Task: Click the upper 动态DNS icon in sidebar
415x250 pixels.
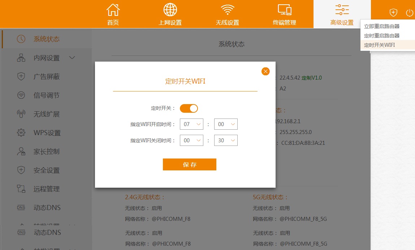Action: point(21,208)
